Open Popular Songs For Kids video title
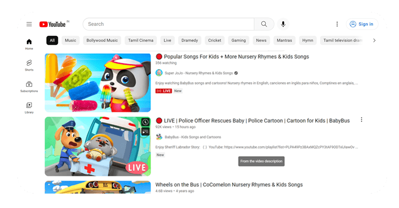Viewport: 399px width, 208px height. pos(236,57)
